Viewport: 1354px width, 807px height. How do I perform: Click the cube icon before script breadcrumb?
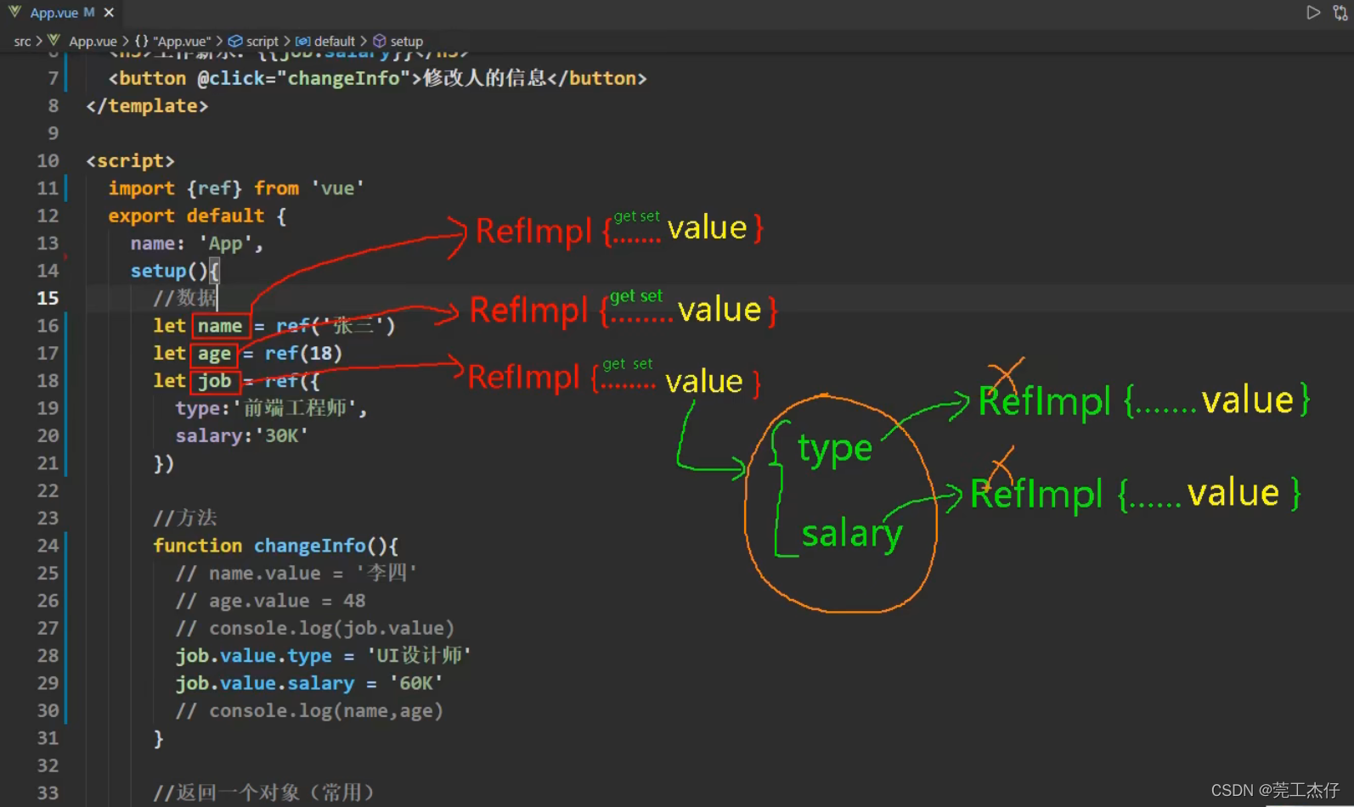coord(235,41)
